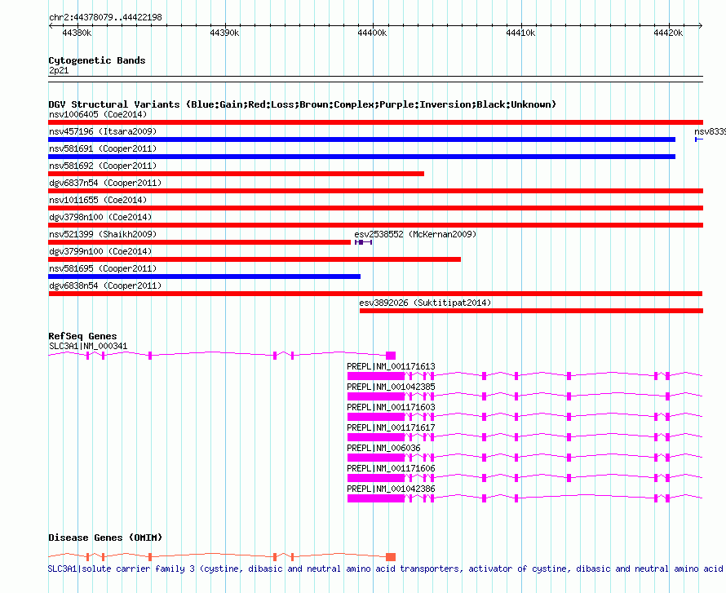
Task: Select variant label nsv581691 (Cooper2011)
Action: coord(104,148)
